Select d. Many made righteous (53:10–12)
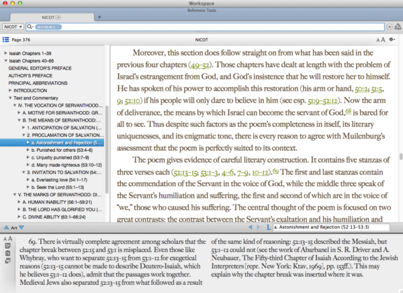This screenshot has width=403, height=293. coord(66,165)
